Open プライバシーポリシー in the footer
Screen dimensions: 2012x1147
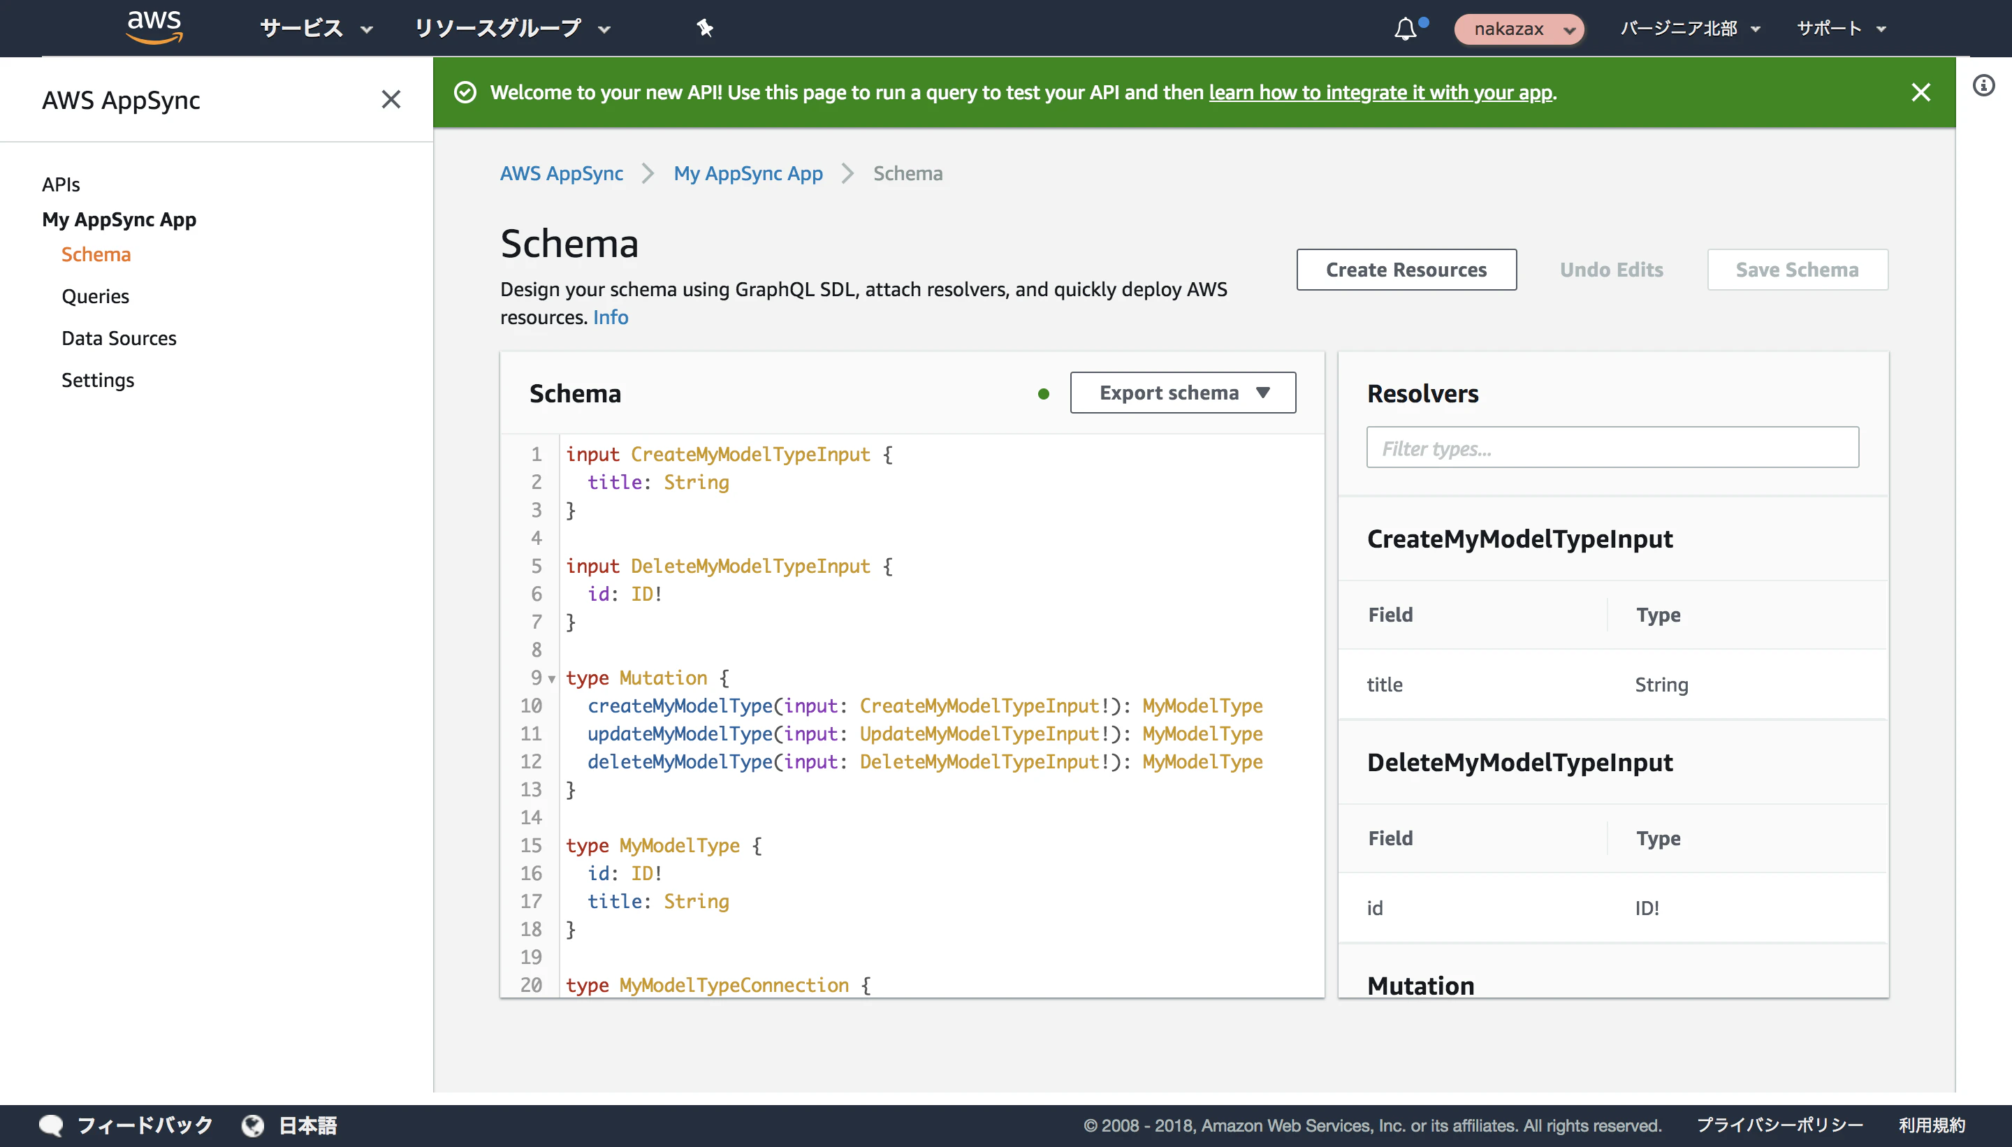(x=1779, y=1125)
